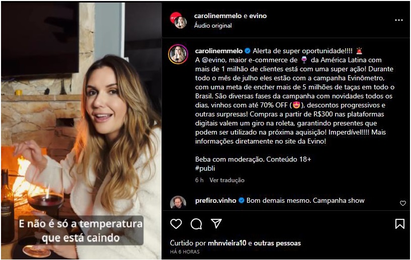Click the header profile avatar pair
The height and width of the screenshot is (260, 411).
(x=178, y=20)
